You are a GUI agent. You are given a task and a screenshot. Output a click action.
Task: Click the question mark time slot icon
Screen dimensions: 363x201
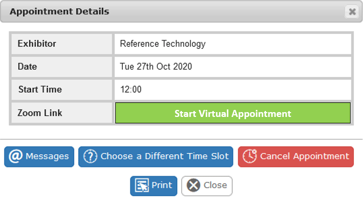[x=90, y=156]
